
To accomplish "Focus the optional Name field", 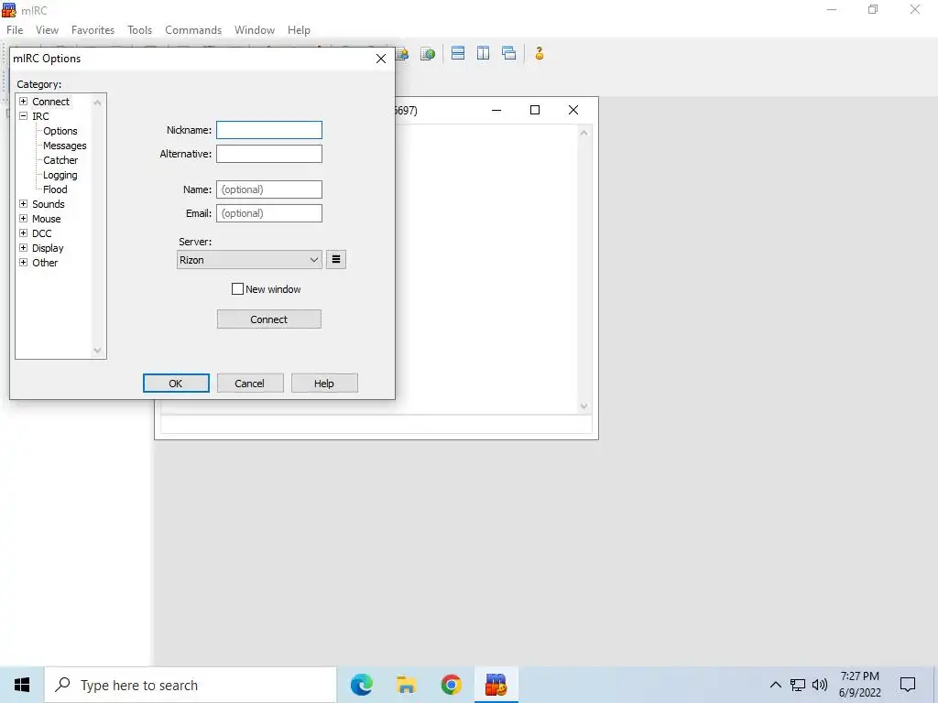I will [x=268, y=189].
